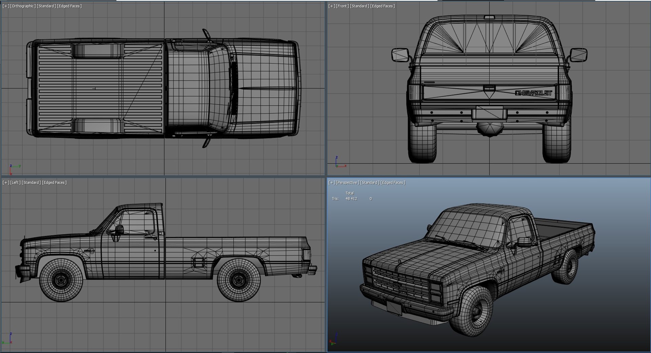Open the [+] menu of Front viewport

(x=332, y=6)
